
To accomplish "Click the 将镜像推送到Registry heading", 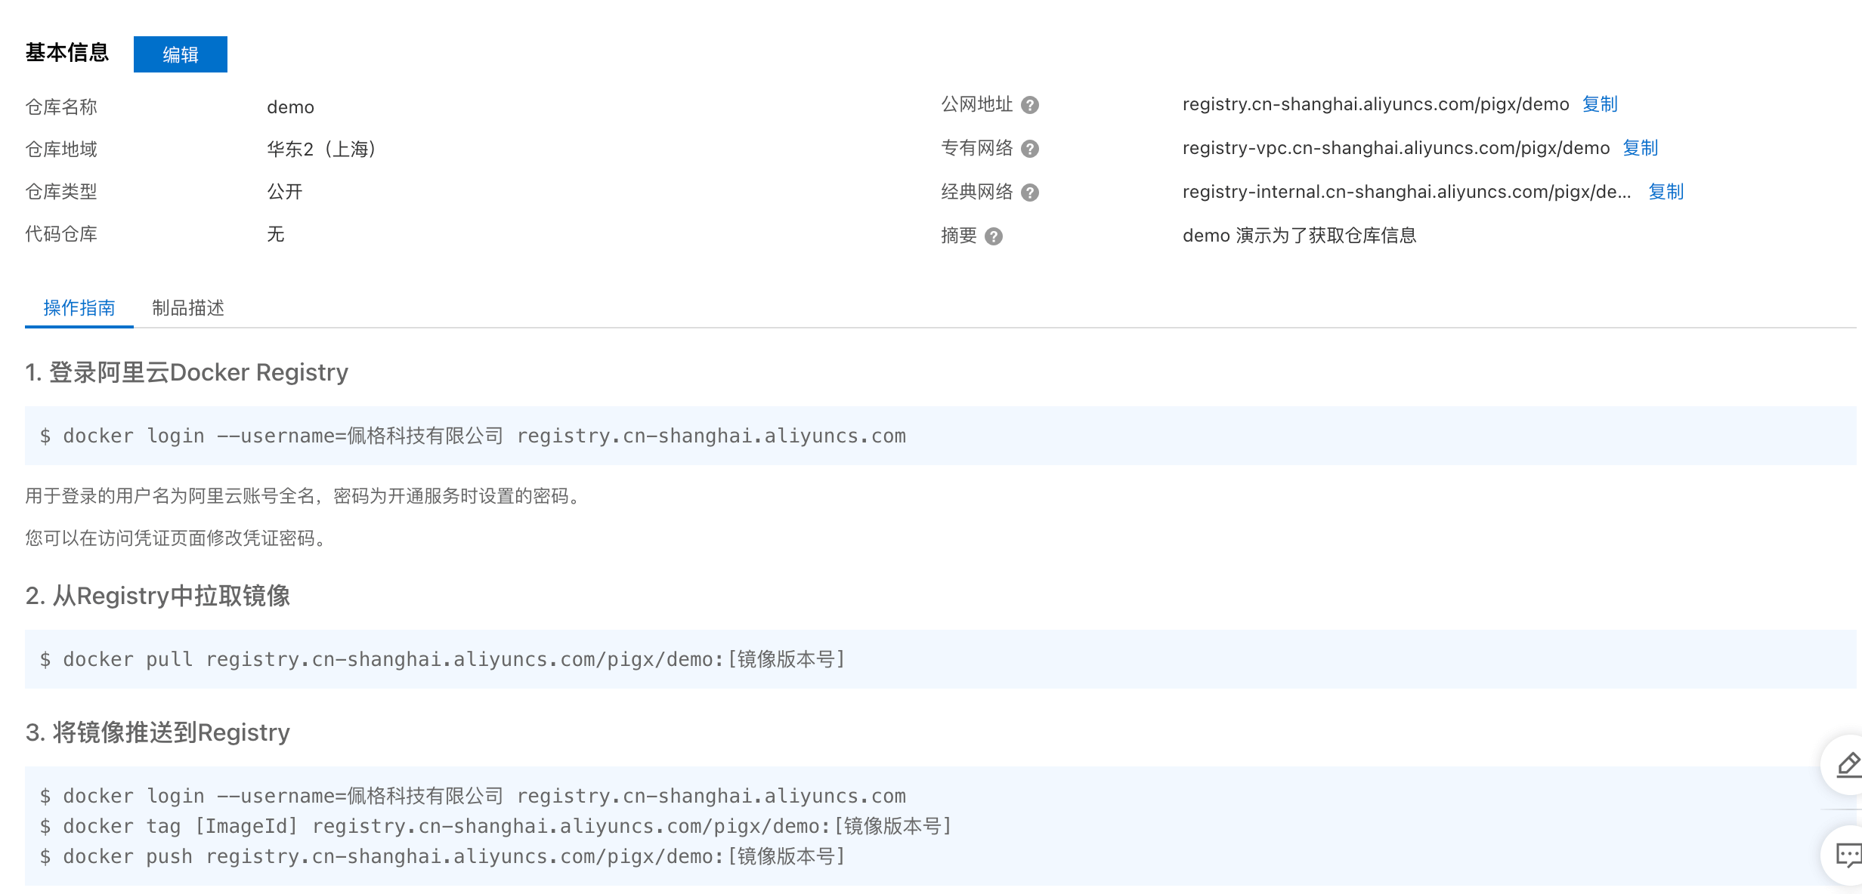I will [x=158, y=732].
